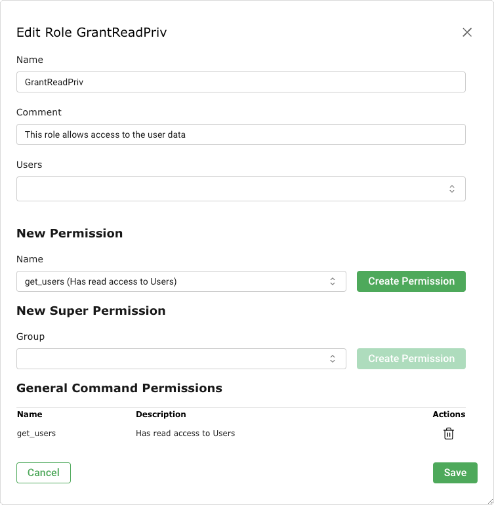The image size is (494, 505).
Task: Cancel editing the role
Action: tap(43, 473)
